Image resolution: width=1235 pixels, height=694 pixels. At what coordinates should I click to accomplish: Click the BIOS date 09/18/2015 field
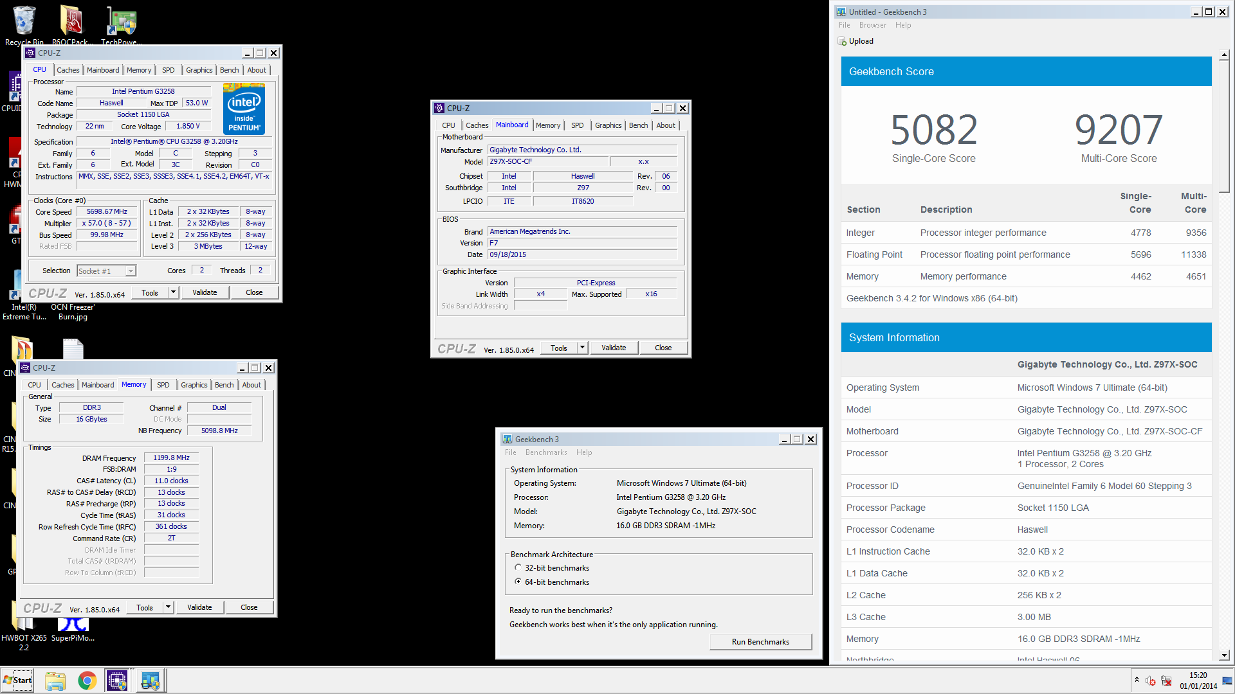pyautogui.click(x=582, y=254)
